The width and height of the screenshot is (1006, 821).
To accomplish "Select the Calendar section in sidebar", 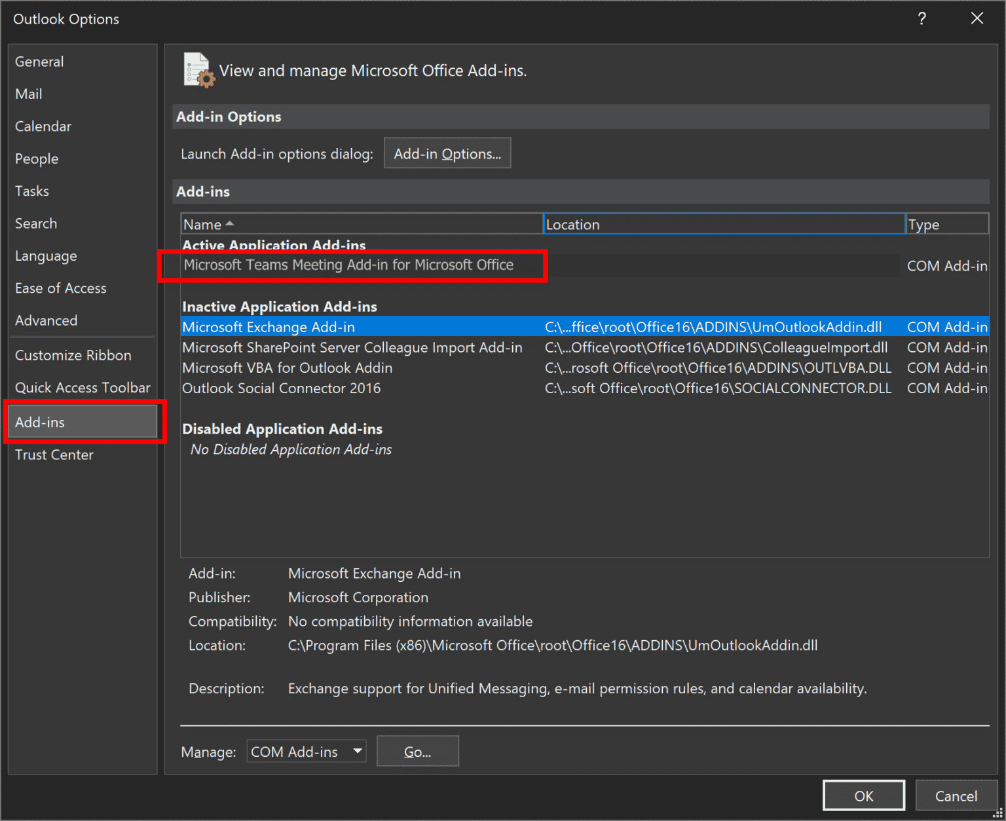I will (43, 126).
